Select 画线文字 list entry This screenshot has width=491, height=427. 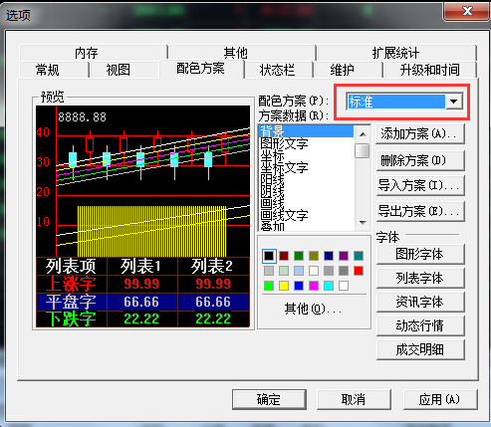tap(284, 215)
